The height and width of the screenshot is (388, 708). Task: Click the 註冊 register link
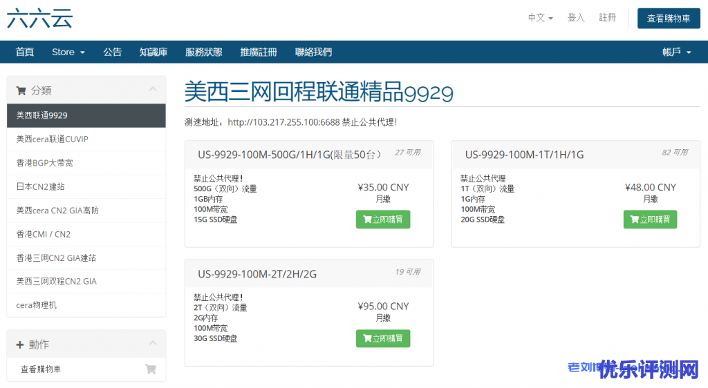pos(608,18)
